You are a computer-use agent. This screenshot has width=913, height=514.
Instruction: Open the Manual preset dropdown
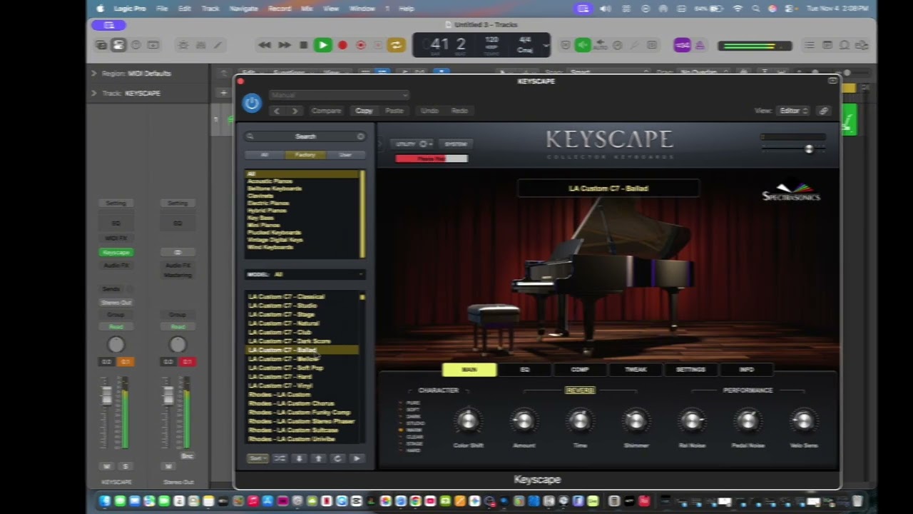tap(339, 95)
